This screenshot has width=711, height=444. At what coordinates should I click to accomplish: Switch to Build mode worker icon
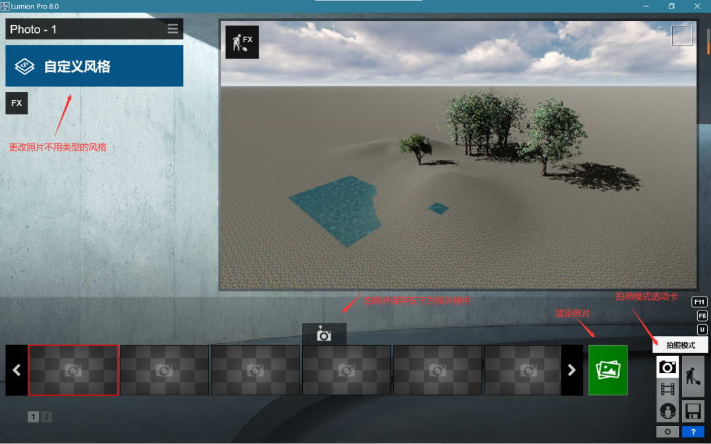pos(693,376)
